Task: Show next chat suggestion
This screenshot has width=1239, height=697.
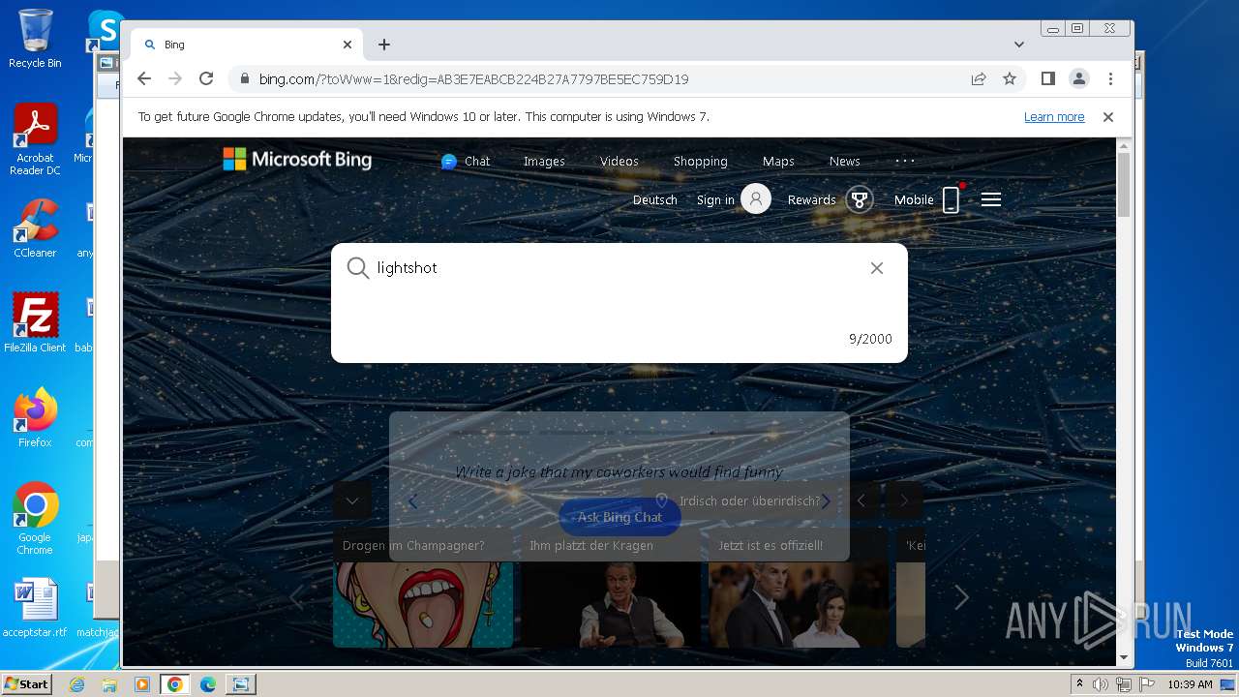Action: pos(826,501)
